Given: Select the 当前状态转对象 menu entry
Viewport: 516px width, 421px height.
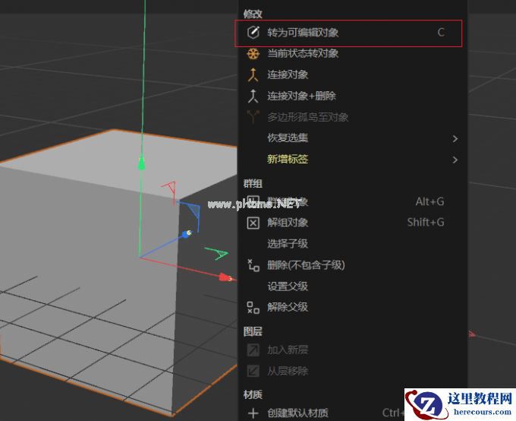Looking at the screenshot, I should point(352,53).
